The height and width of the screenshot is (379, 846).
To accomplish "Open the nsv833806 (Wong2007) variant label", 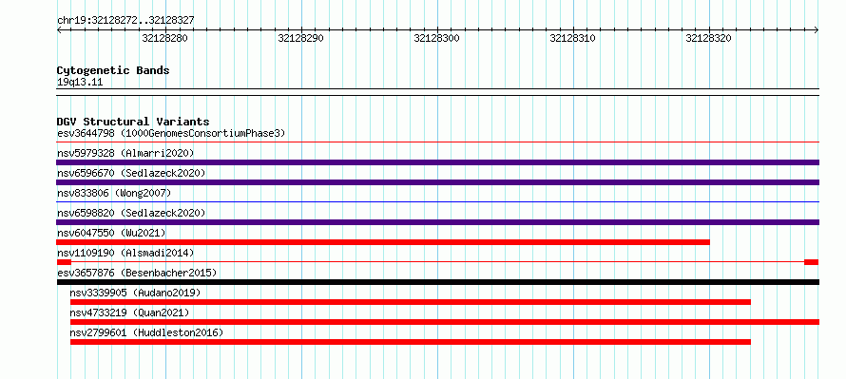I will coord(114,193).
